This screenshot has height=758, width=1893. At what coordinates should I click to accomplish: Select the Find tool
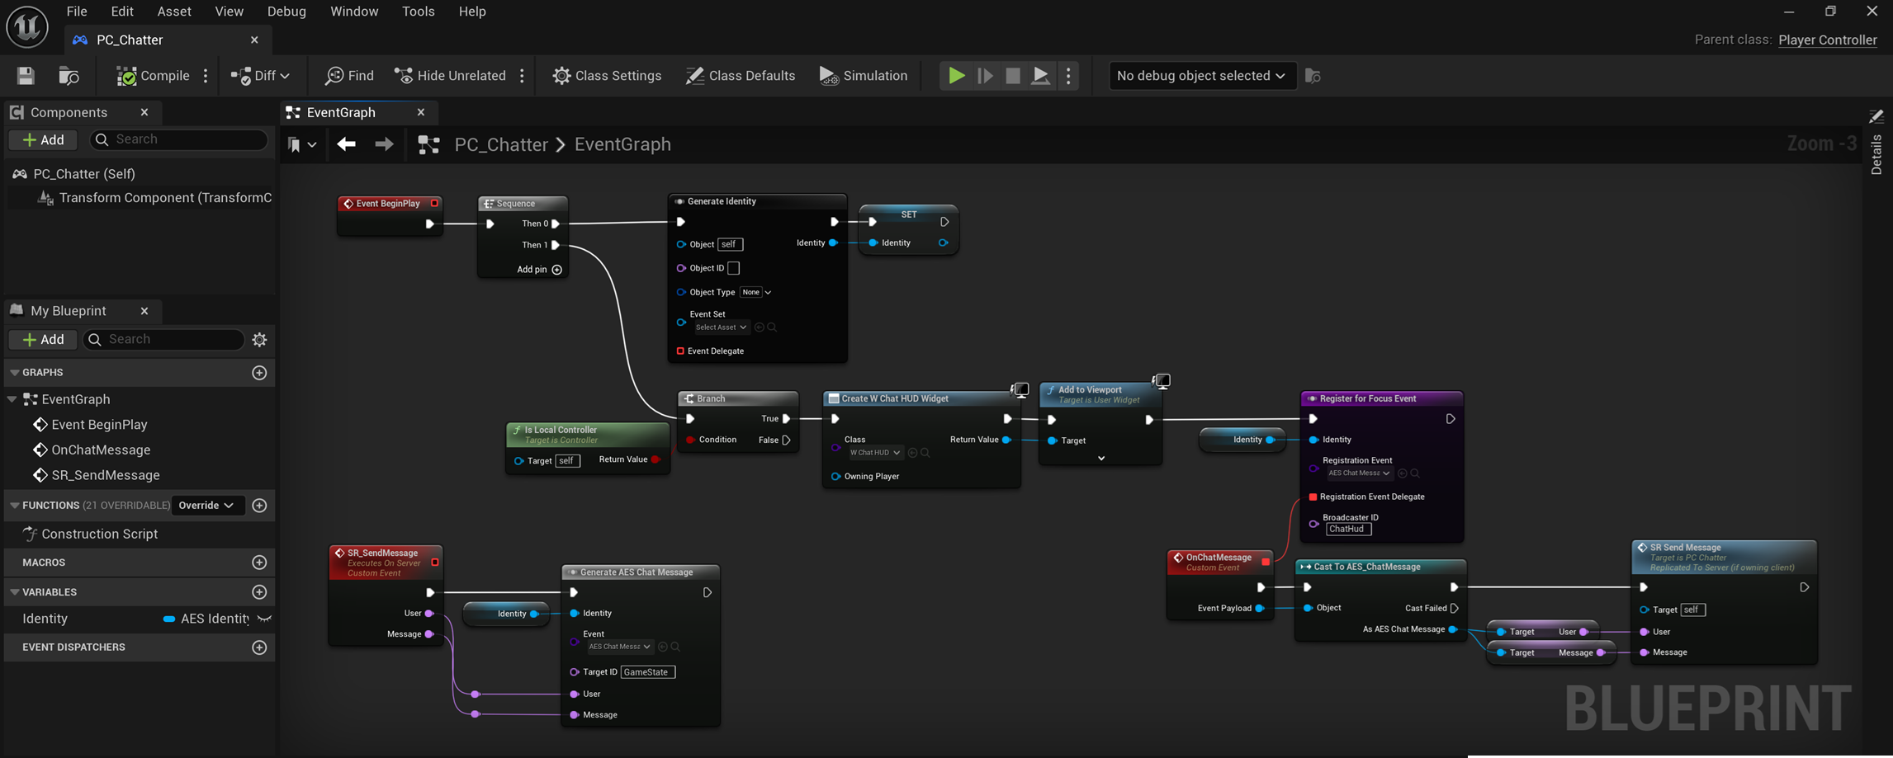coord(348,75)
